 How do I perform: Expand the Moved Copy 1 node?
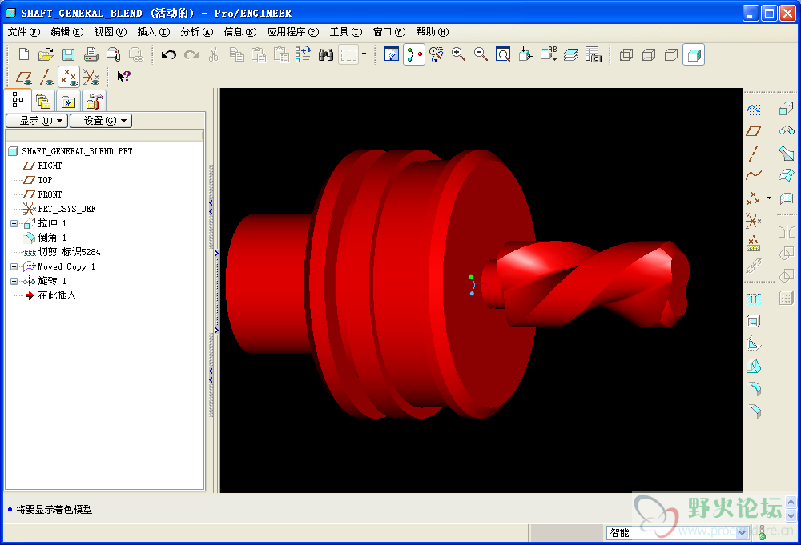(14, 266)
